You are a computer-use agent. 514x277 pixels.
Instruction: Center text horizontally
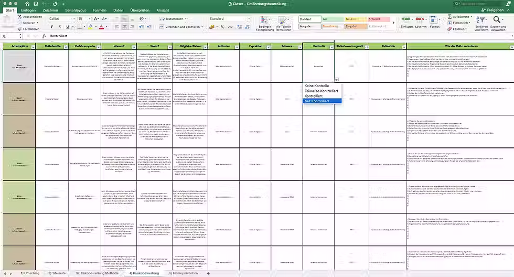(125, 27)
